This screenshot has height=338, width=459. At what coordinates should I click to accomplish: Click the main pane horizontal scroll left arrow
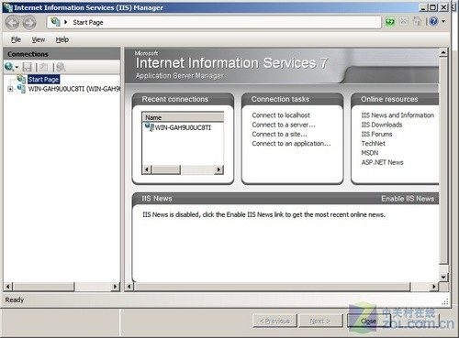coord(129,287)
